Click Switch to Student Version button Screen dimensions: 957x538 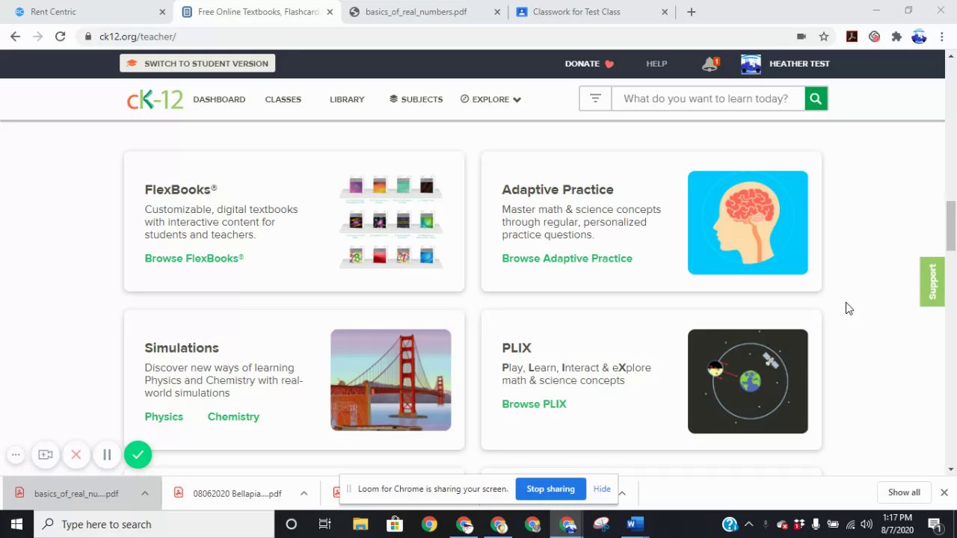(x=197, y=64)
